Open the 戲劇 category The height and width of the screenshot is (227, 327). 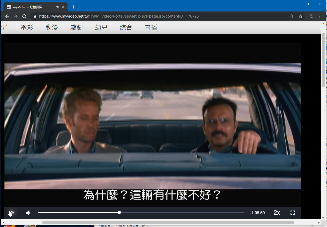click(x=77, y=27)
